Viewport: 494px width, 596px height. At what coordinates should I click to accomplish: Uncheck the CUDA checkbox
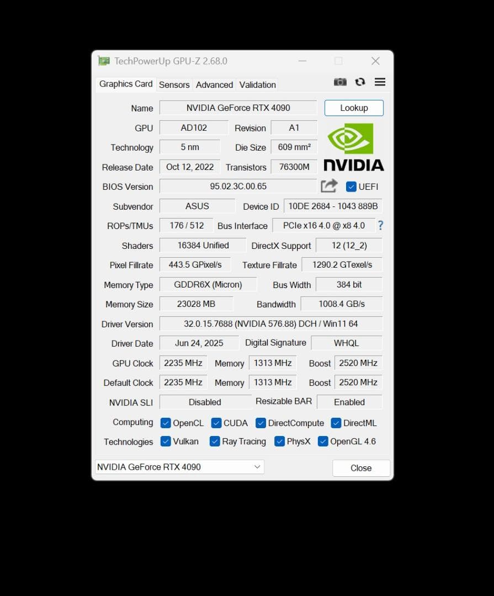215,423
